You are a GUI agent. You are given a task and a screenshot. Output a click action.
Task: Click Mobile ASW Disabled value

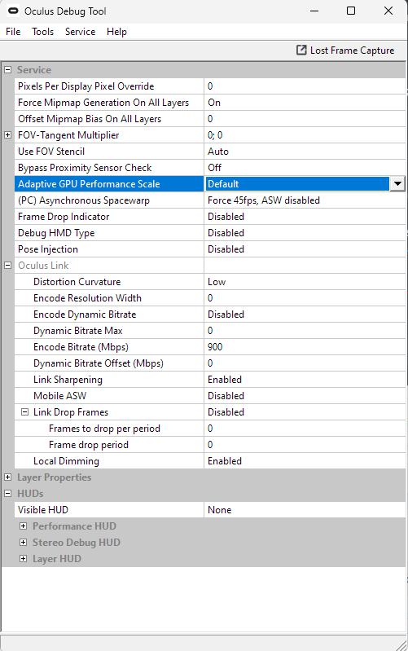(305, 396)
